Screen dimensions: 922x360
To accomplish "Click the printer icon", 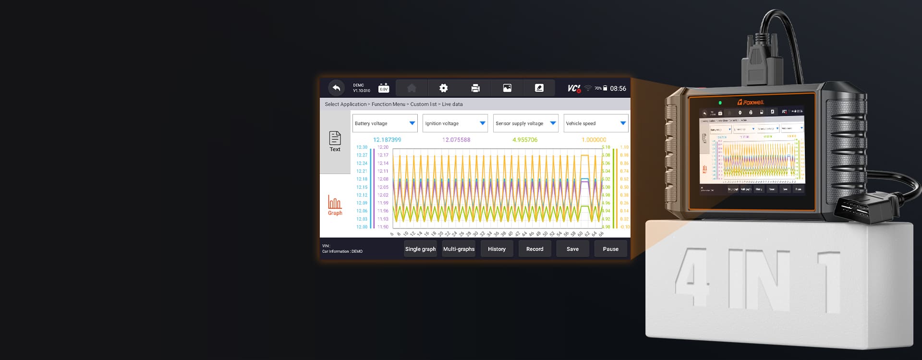I will coord(475,88).
